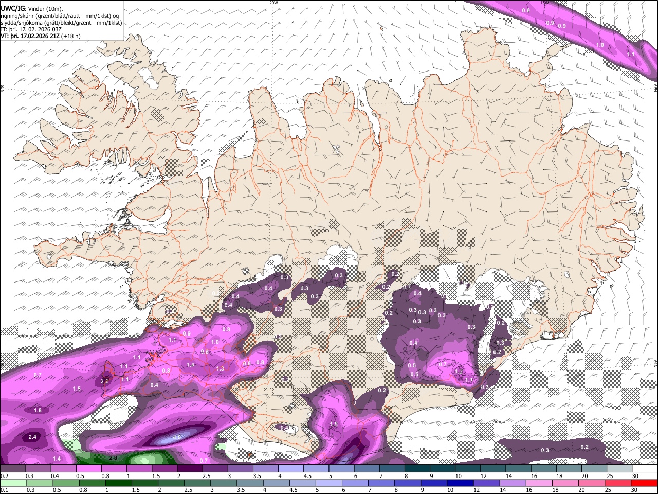Select lower legend swatch for 25–30 (red-pink)
658x494 pixels.
(x=618, y=483)
